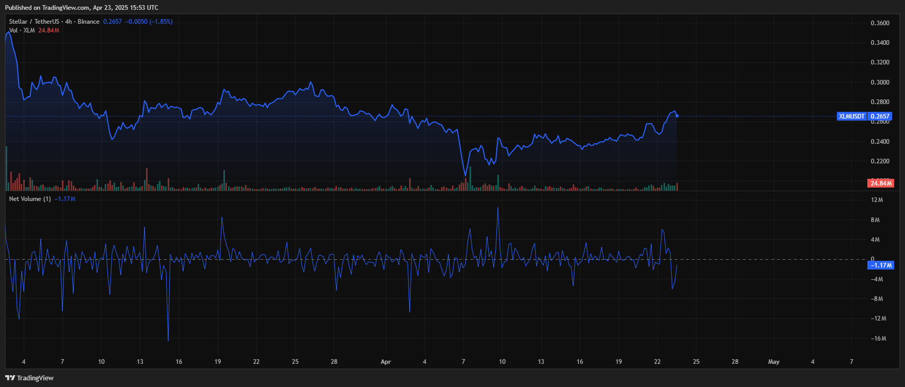Click the 0.2800 price axis label
This screenshot has height=387, width=905.
[x=880, y=102]
